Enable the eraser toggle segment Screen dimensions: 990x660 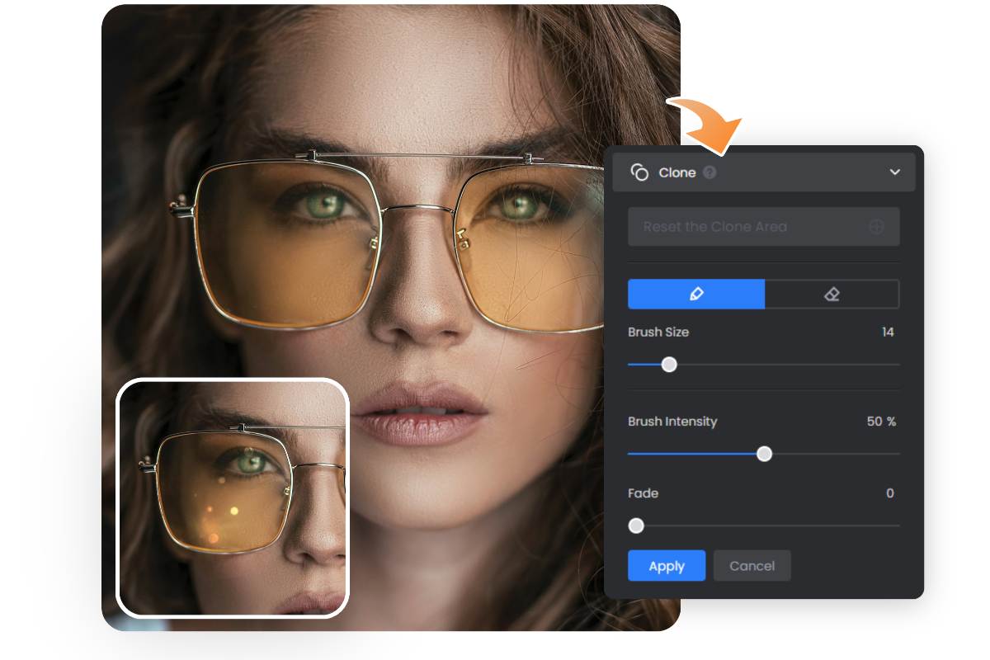832,294
